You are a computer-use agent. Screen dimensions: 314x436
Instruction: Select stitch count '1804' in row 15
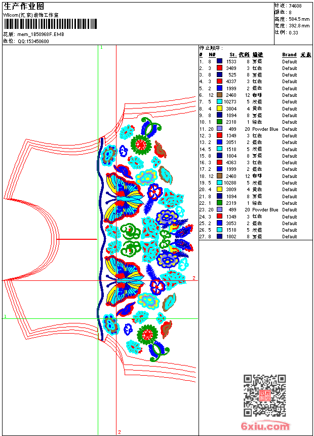pos(231,156)
